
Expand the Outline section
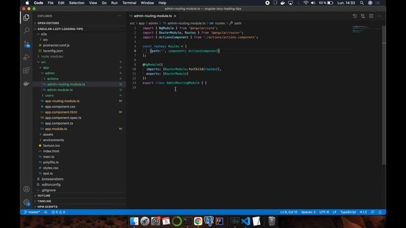pos(80,196)
